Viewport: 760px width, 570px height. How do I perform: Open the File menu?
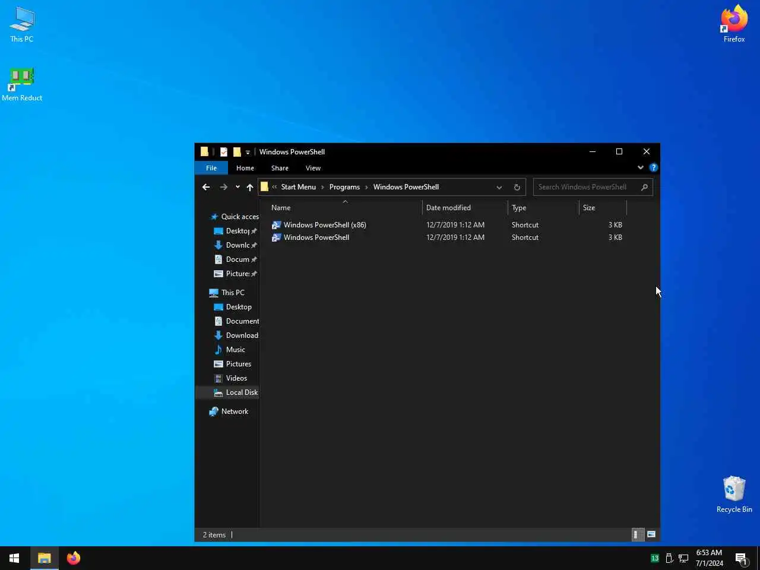(211, 168)
